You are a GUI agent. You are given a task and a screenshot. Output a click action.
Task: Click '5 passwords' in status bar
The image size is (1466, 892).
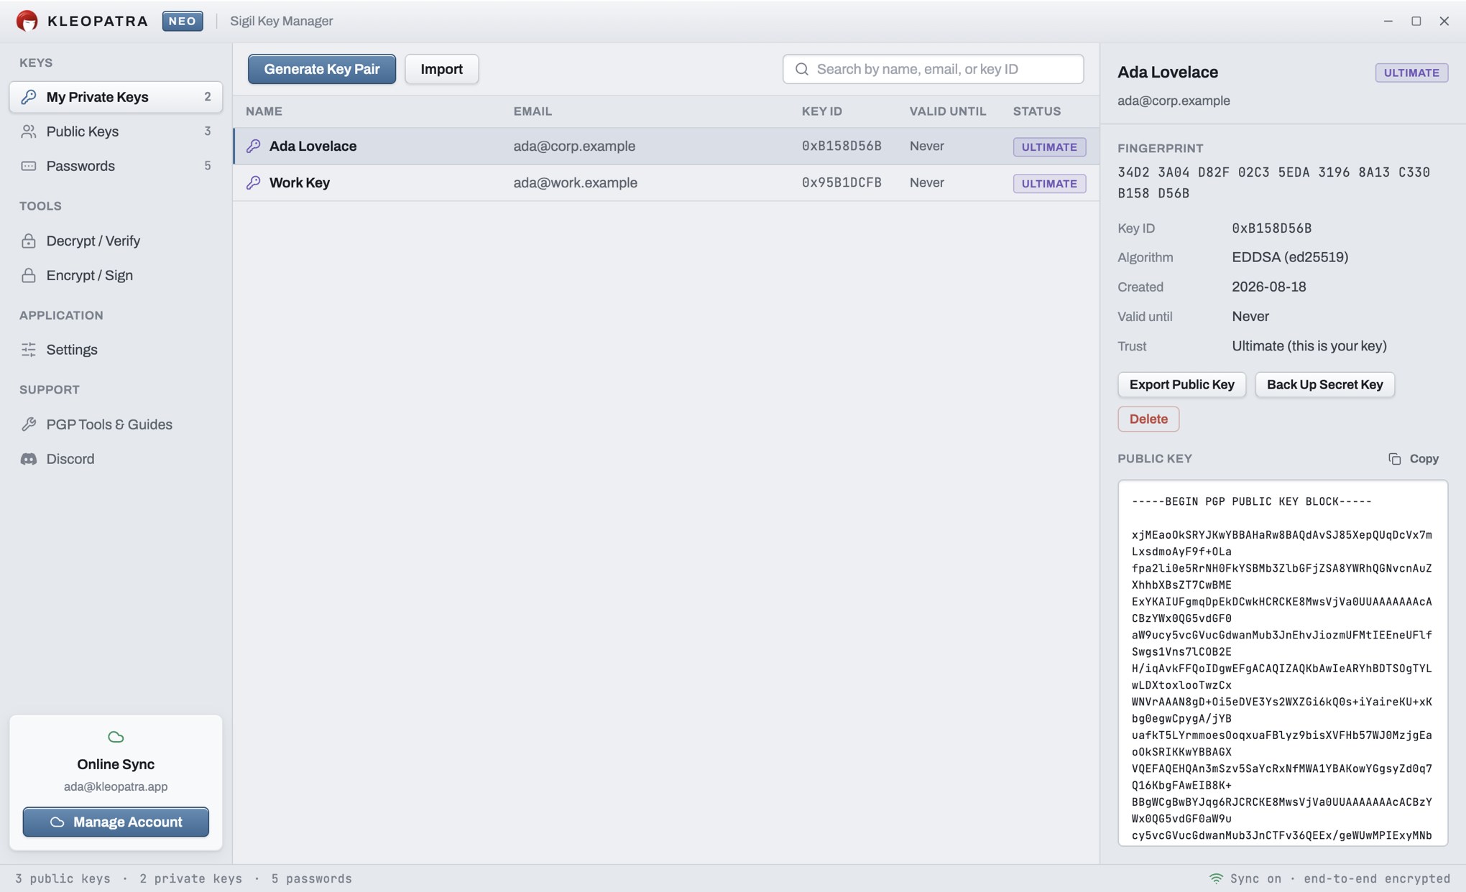pyautogui.click(x=311, y=878)
